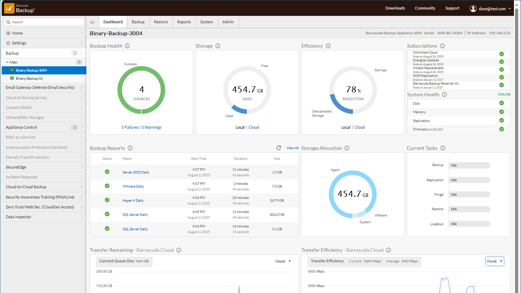Viewport: 521px width, 293px height.
Task: Click the Storage Allocation donut chart
Action: (x=353, y=194)
